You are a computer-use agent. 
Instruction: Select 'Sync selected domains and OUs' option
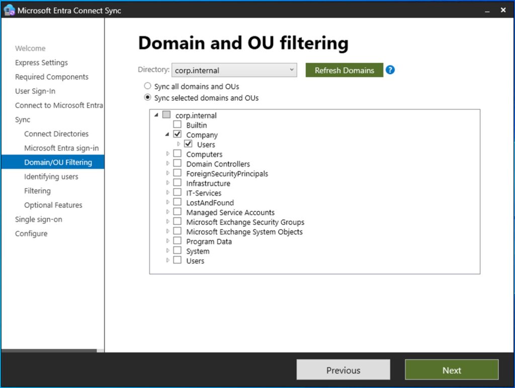pyautogui.click(x=148, y=97)
